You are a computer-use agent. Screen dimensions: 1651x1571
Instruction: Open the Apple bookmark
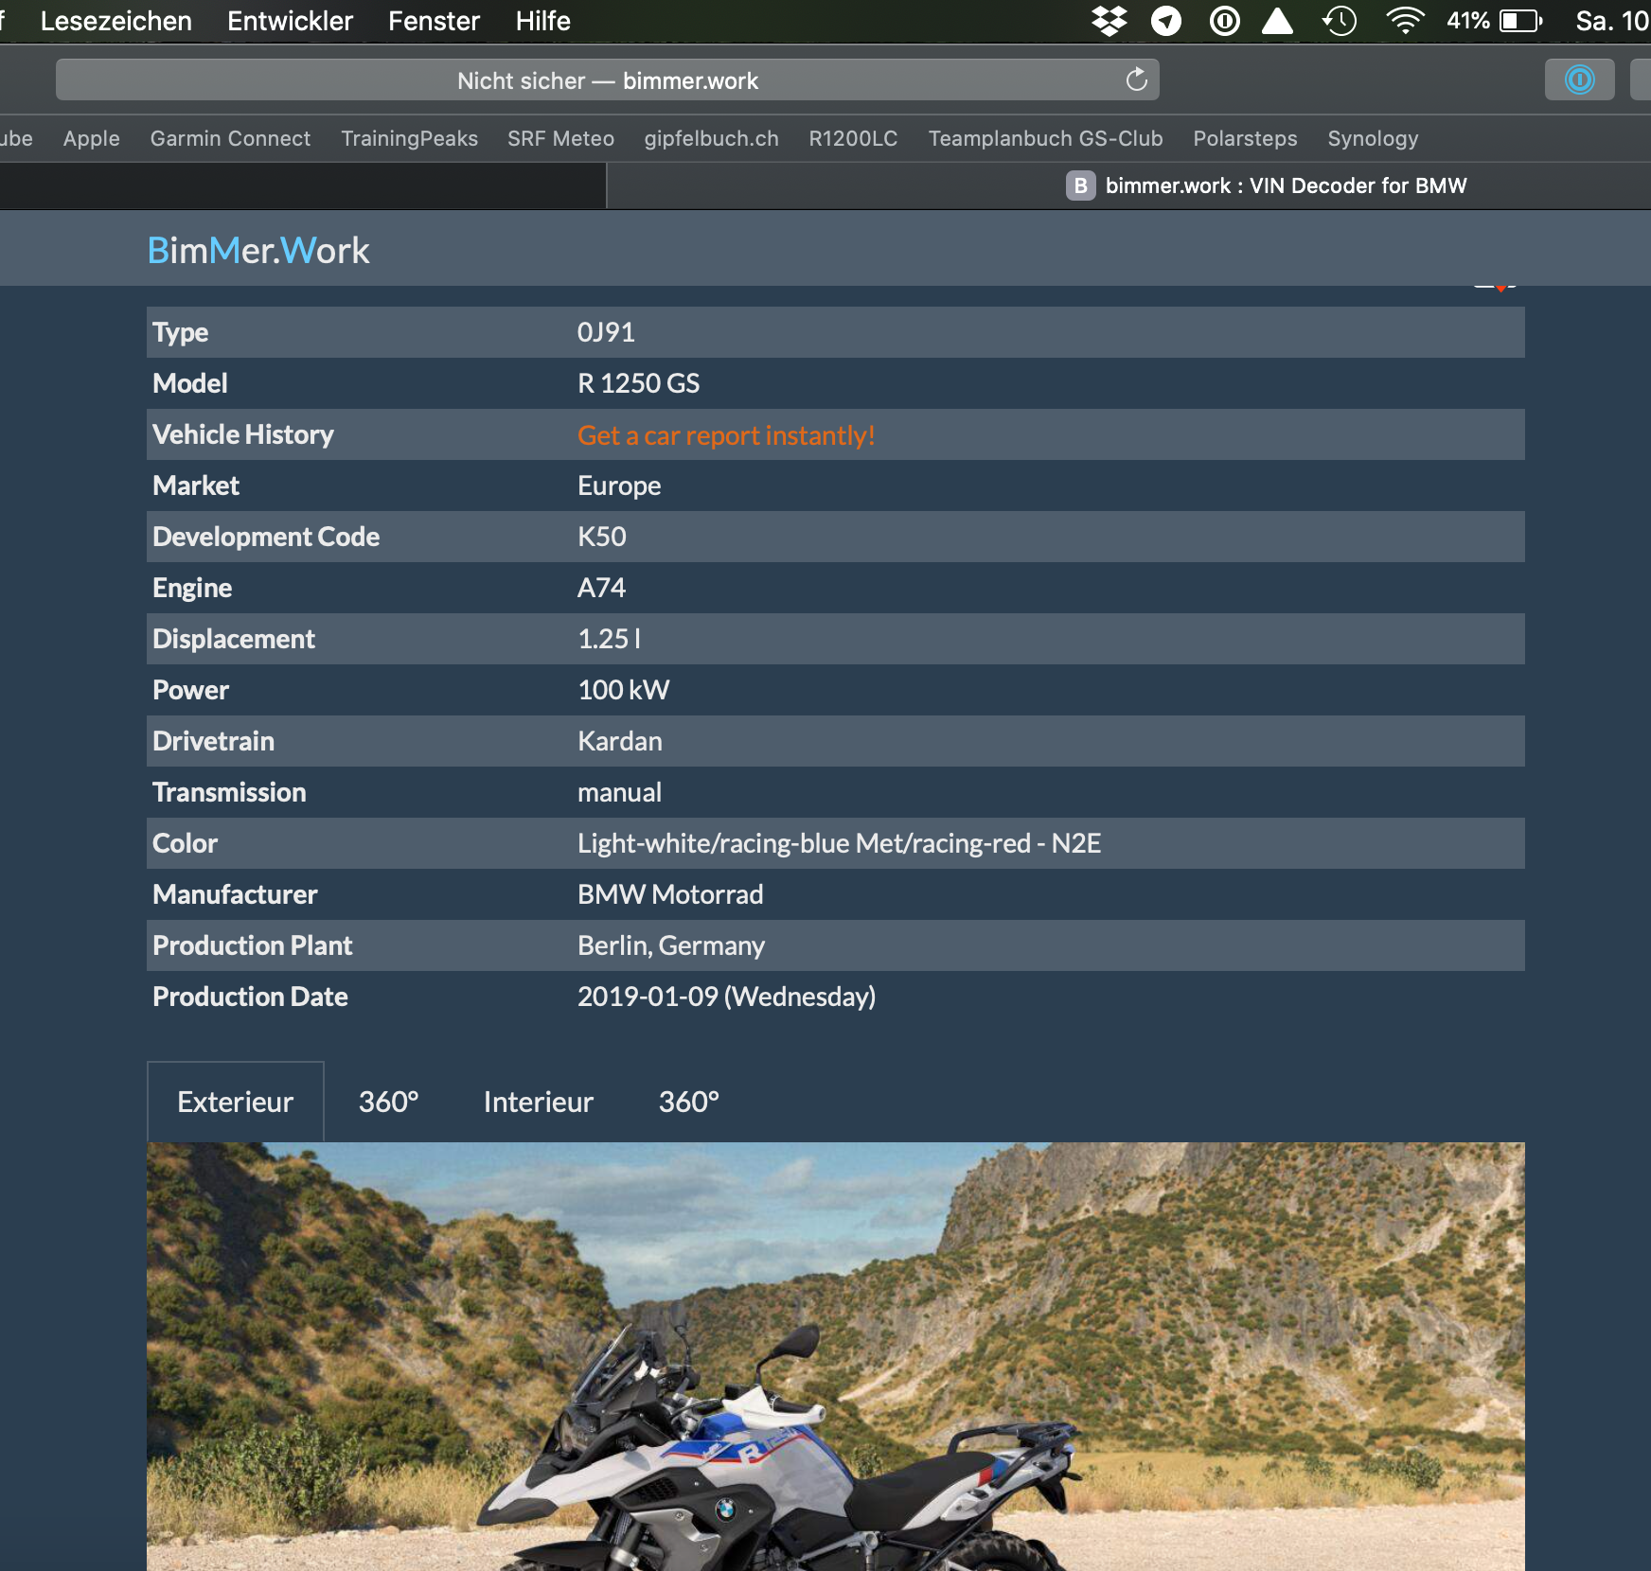tap(92, 138)
